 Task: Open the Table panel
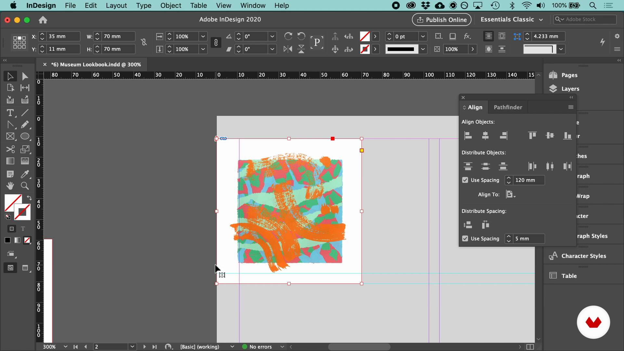pos(569,276)
